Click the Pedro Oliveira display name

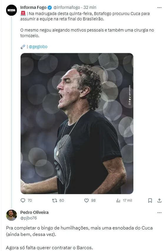(34, 212)
